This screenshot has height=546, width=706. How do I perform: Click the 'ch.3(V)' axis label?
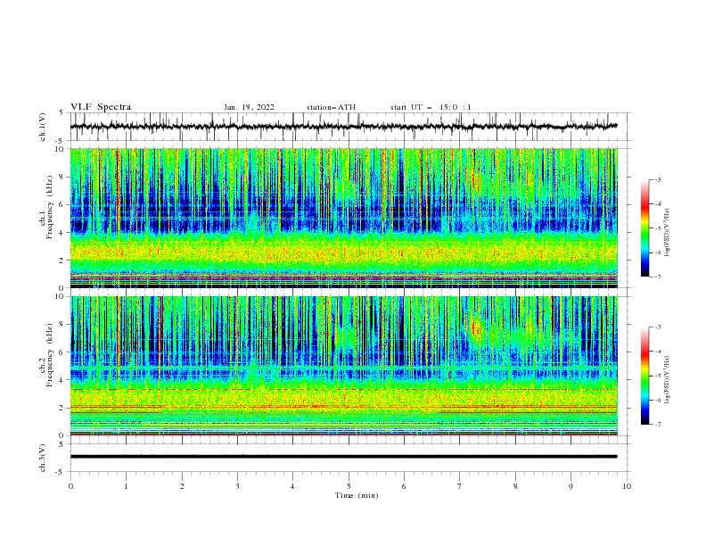[43, 458]
